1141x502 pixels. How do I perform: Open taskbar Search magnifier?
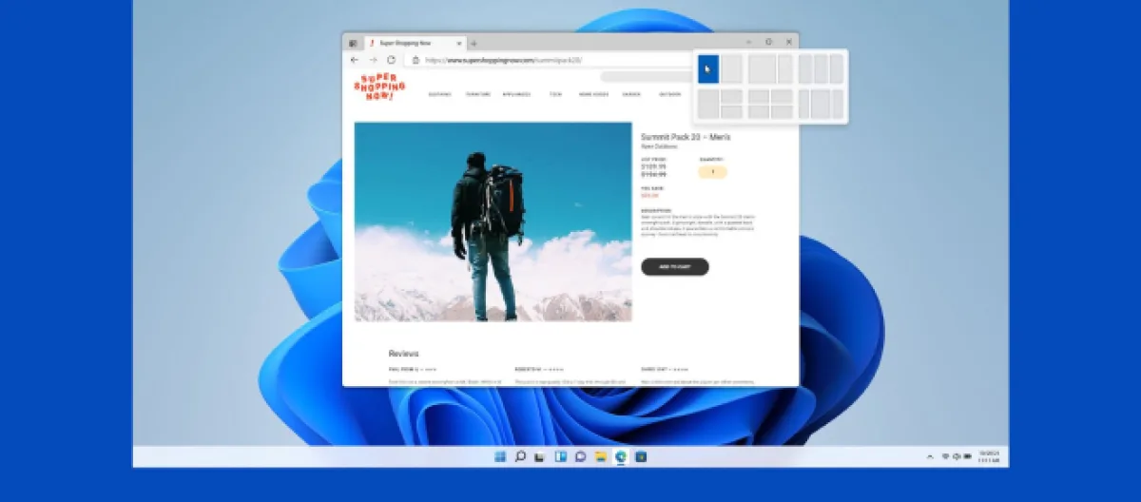coord(520,457)
